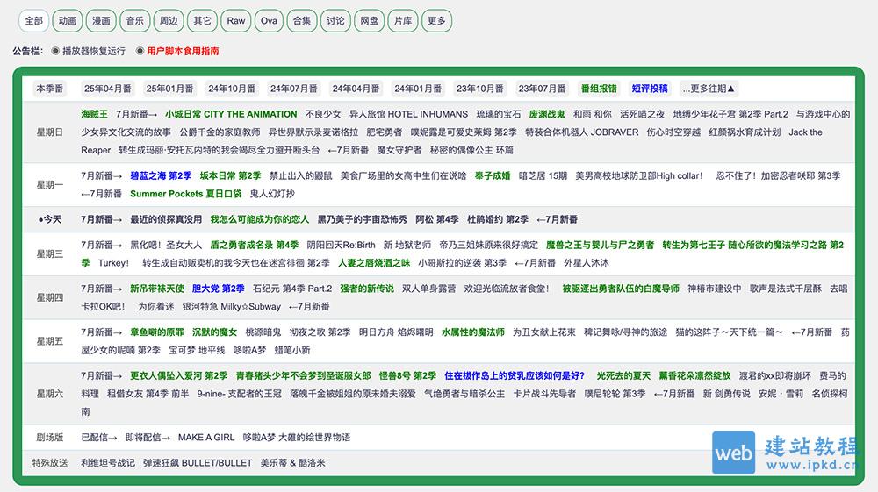Select the 24年04月番 season
Image resolution: width=878 pixels, height=492 pixels.
point(356,89)
